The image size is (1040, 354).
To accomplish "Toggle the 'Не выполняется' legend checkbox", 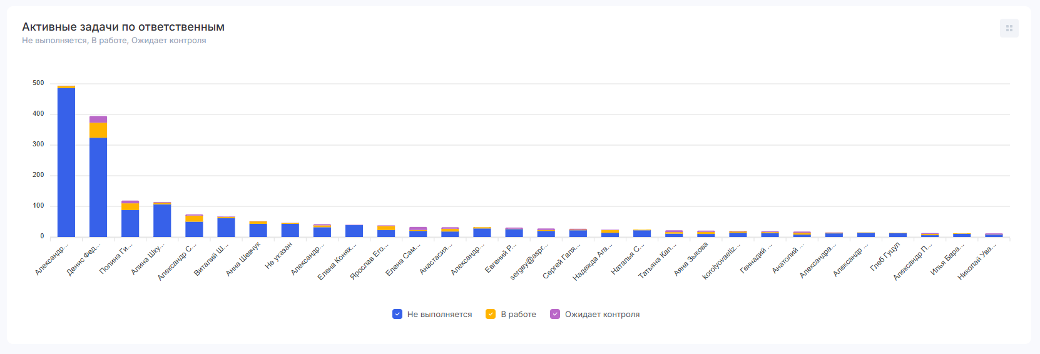I will (397, 314).
